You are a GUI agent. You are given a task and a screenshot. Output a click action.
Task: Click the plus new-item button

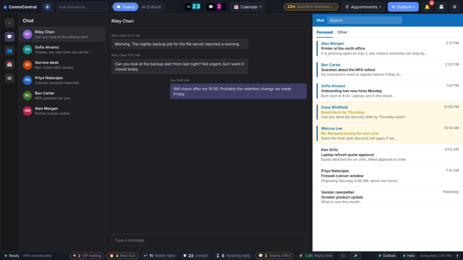coord(47,7)
